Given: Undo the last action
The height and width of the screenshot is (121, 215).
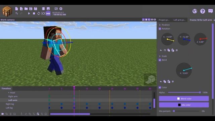Looking at the screenshot, I should pos(16,13).
